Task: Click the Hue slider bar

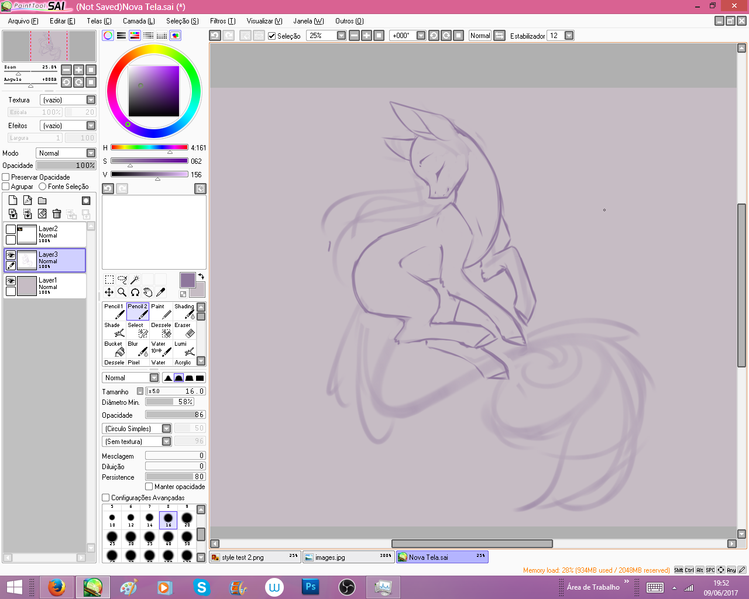Action: pos(149,147)
